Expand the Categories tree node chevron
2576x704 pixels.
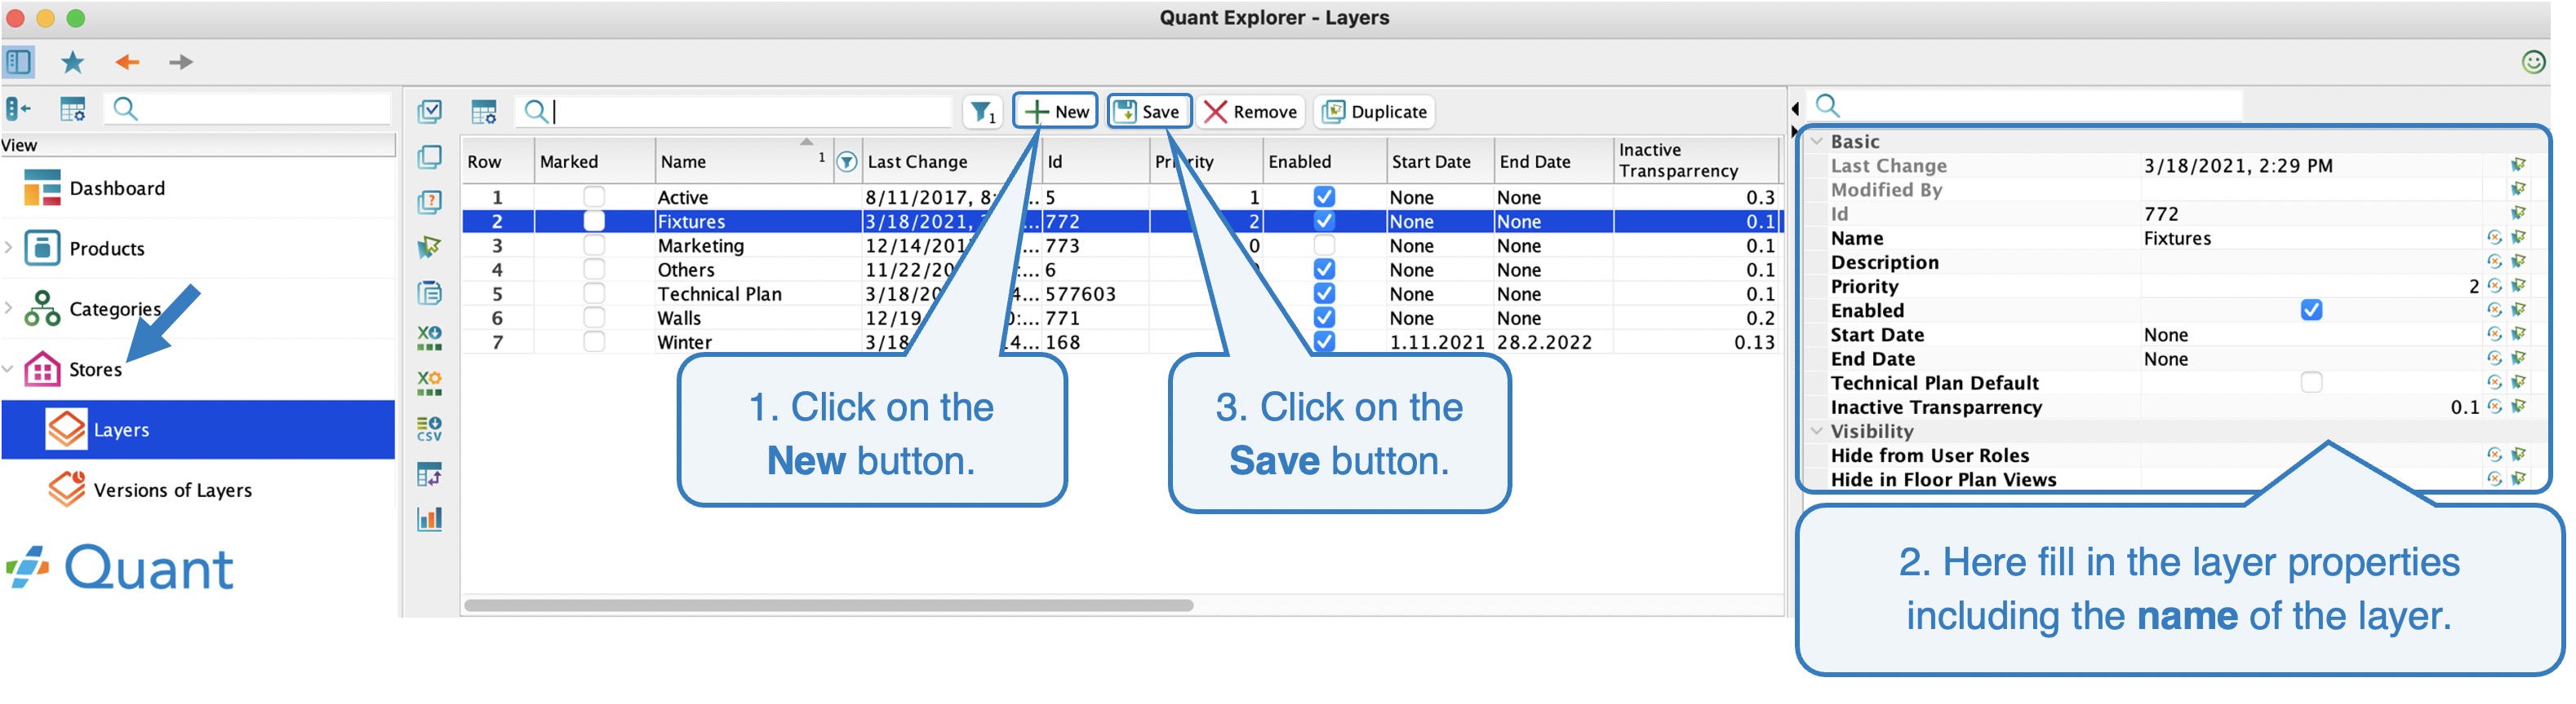click(x=9, y=307)
